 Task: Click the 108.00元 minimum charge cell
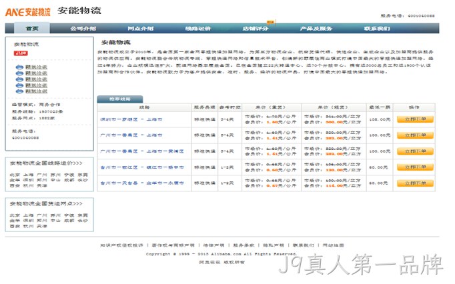[380, 119]
